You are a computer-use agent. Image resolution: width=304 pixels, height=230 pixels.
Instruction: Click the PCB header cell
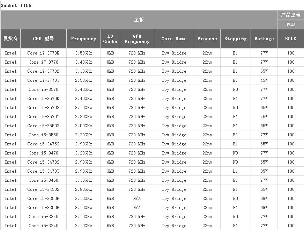click(291, 24)
